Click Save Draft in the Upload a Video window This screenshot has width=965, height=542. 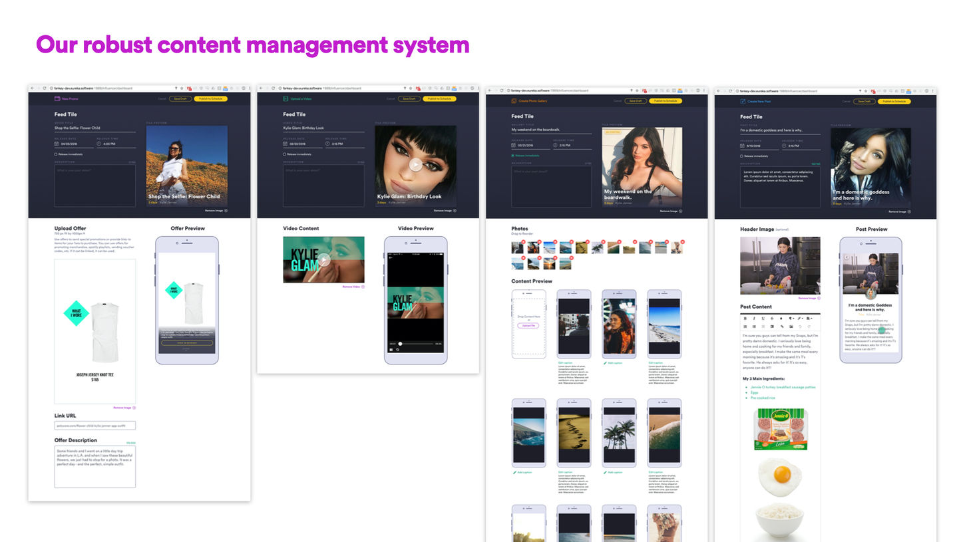tap(409, 98)
